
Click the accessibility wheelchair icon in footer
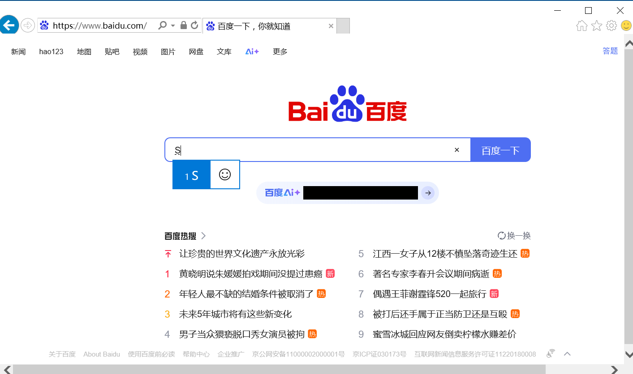(x=551, y=353)
